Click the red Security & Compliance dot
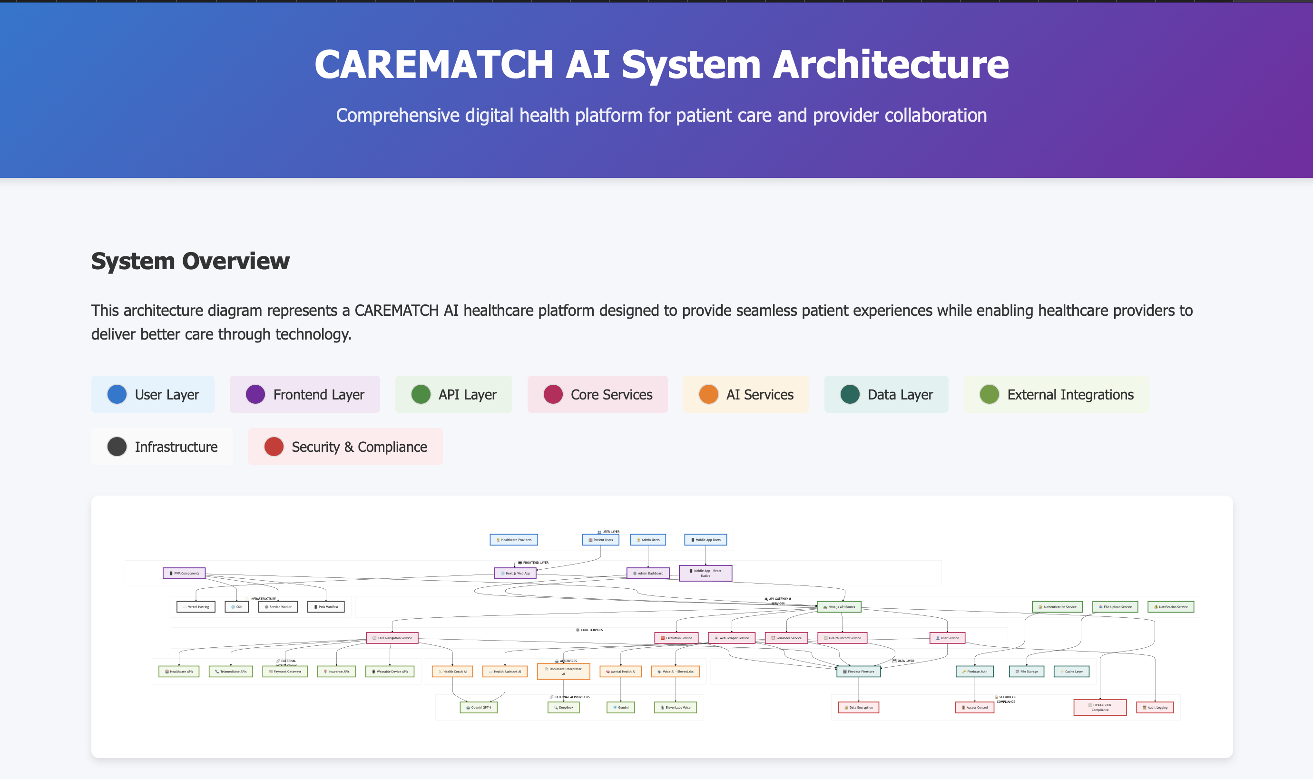This screenshot has height=779, width=1313. point(274,447)
